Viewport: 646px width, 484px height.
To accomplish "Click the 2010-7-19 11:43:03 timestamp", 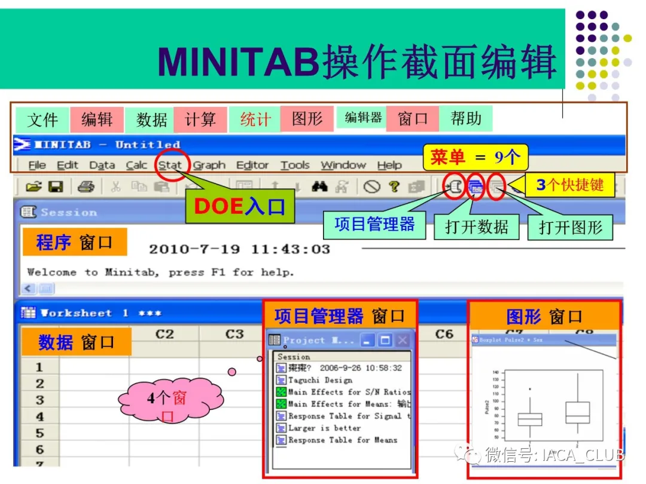I will [x=239, y=249].
